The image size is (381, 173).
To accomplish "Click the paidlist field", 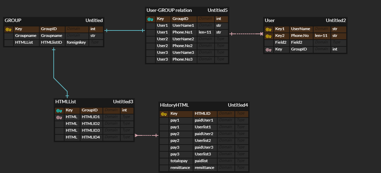I will [x=205, y=161].
